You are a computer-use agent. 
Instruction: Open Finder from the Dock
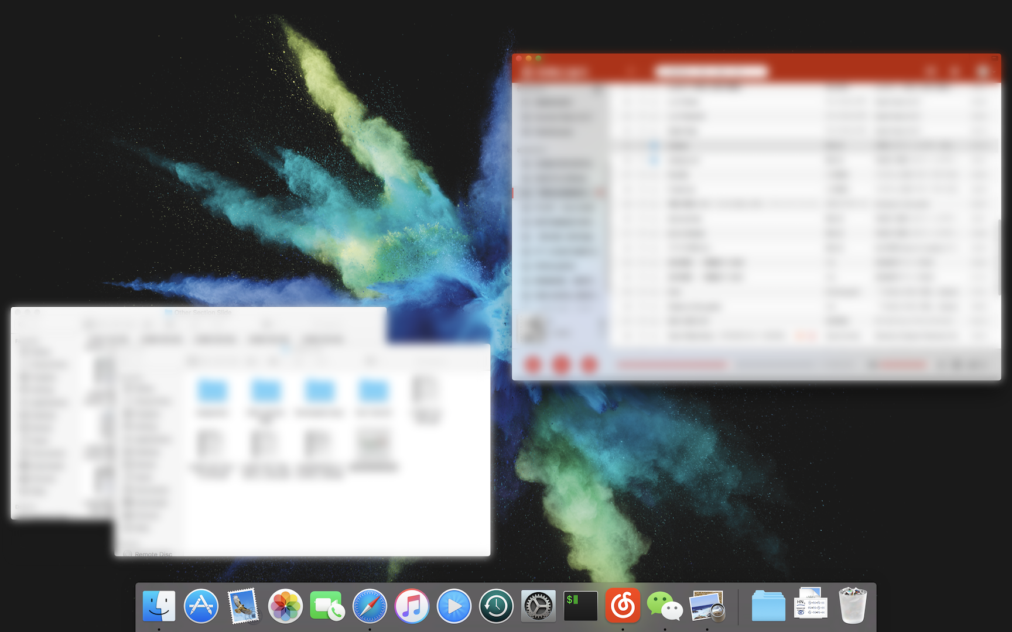coord(159,606)
